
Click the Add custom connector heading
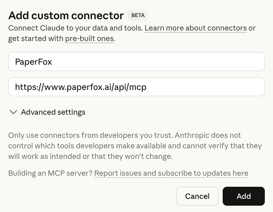pos(66,16)
